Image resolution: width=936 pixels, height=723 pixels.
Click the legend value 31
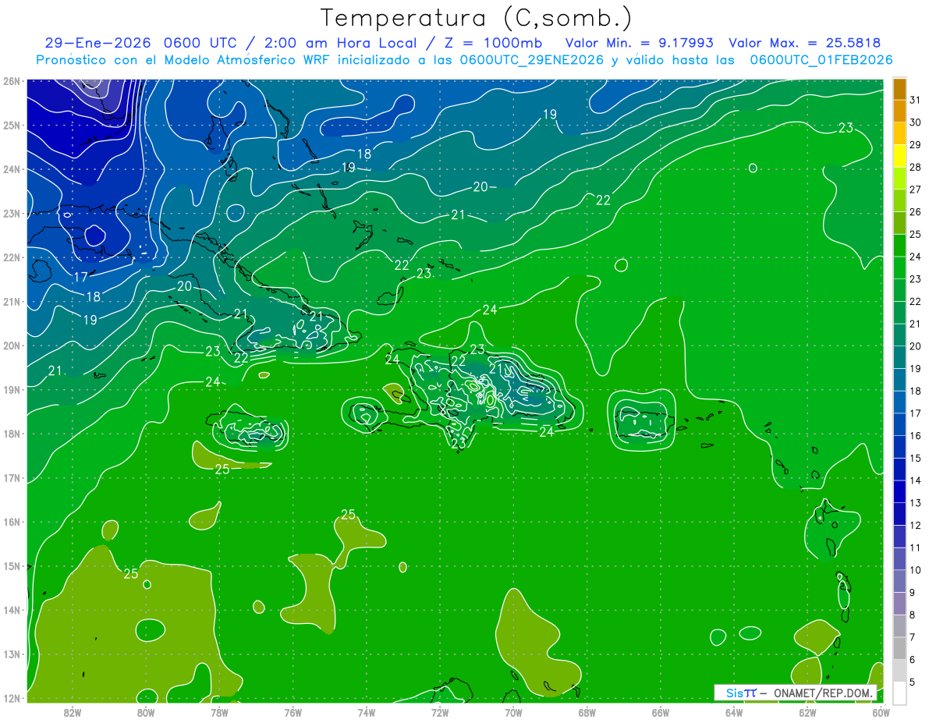(x=916, y=100)
